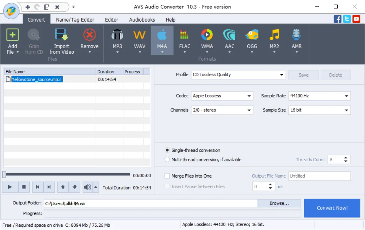This screenshot has width=365, height=230.
Task: Expand the Sample Rate dropdown
Action: [346, 96]
